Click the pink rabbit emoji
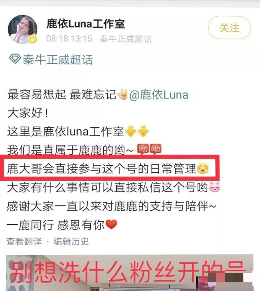The image size is (260, 291). 214,187
